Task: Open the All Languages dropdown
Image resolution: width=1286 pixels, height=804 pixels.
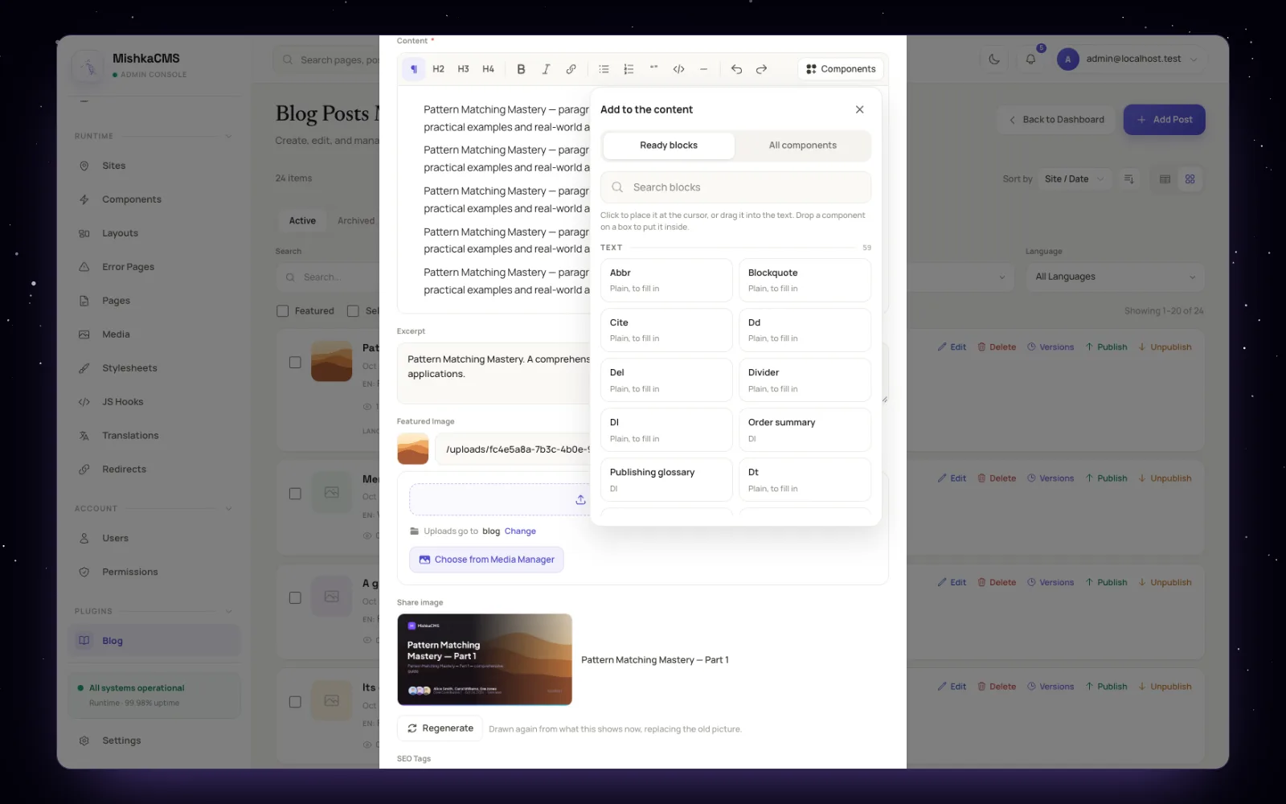Action: tap(1116, 277)
